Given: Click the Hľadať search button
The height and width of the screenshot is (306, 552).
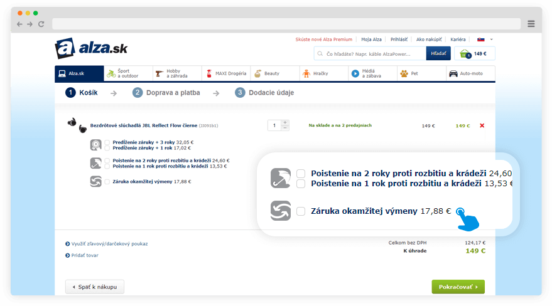Looking at the screenshot, I should (438, 53).
